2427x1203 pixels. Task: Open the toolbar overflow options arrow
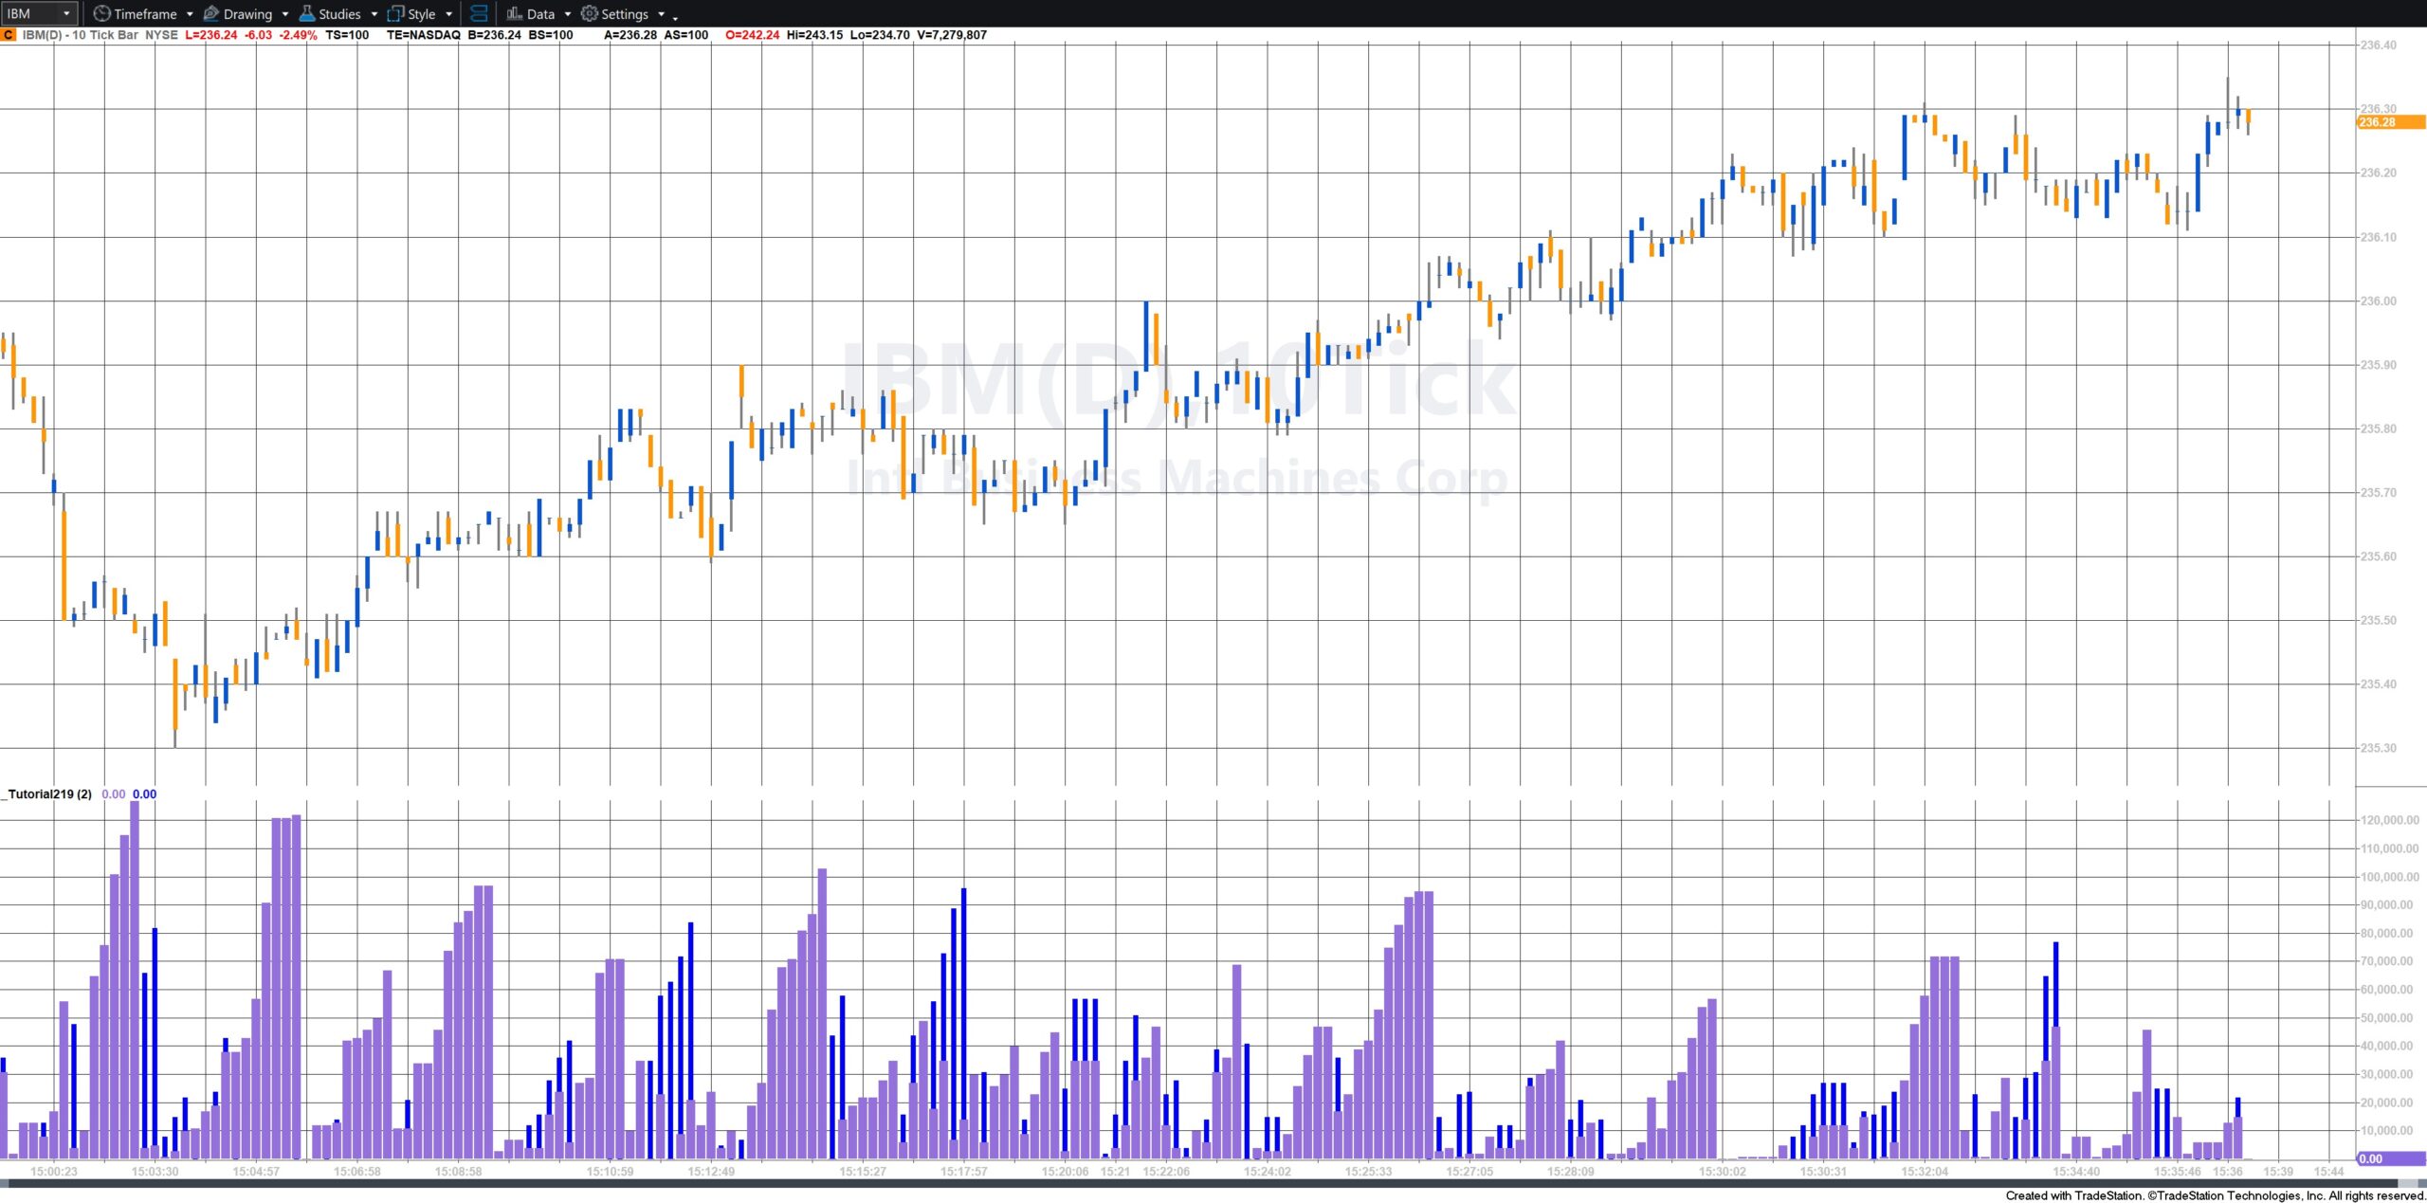coord(675,17)
